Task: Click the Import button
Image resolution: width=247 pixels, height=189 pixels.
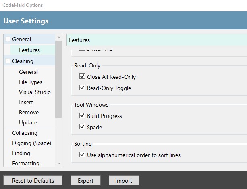Action: pos(124,180)
